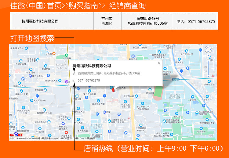229x158 pixels.
Task: Click the 安保楼 icon on map
Action: pos(193,97)
